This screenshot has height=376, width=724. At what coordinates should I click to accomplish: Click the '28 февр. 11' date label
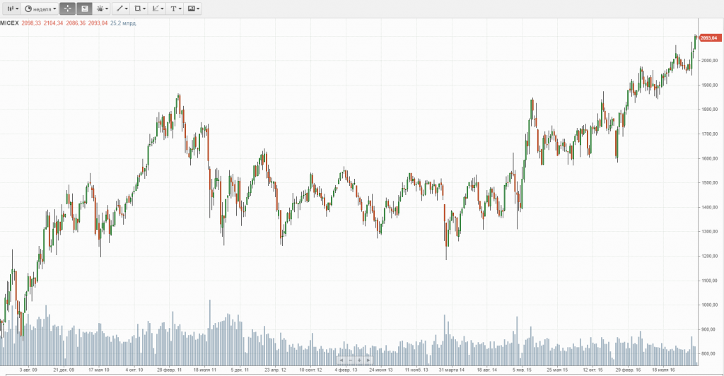pyautogui.click(x=170, y=370)
